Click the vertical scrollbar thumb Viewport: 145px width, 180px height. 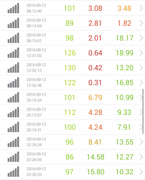click(143, 111)
